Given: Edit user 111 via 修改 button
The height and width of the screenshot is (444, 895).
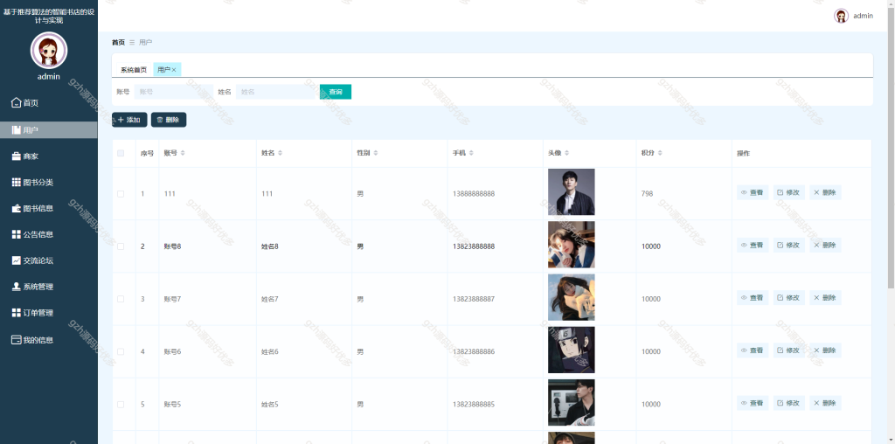Looking at the screenshot, I should click(789, 193).
